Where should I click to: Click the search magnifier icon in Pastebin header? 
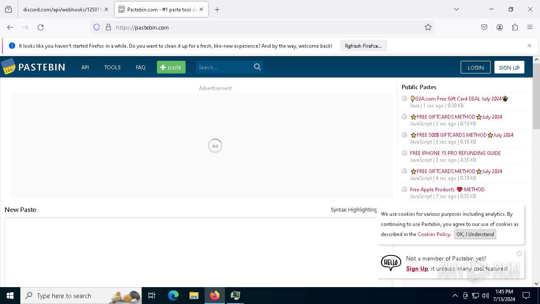tap(257, 67)
